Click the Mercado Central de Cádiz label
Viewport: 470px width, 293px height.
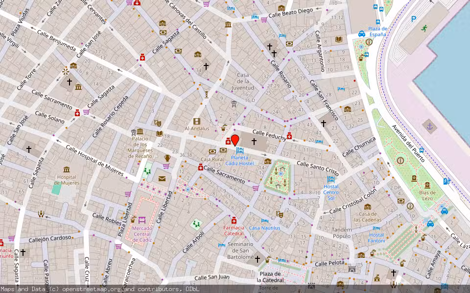142,234
